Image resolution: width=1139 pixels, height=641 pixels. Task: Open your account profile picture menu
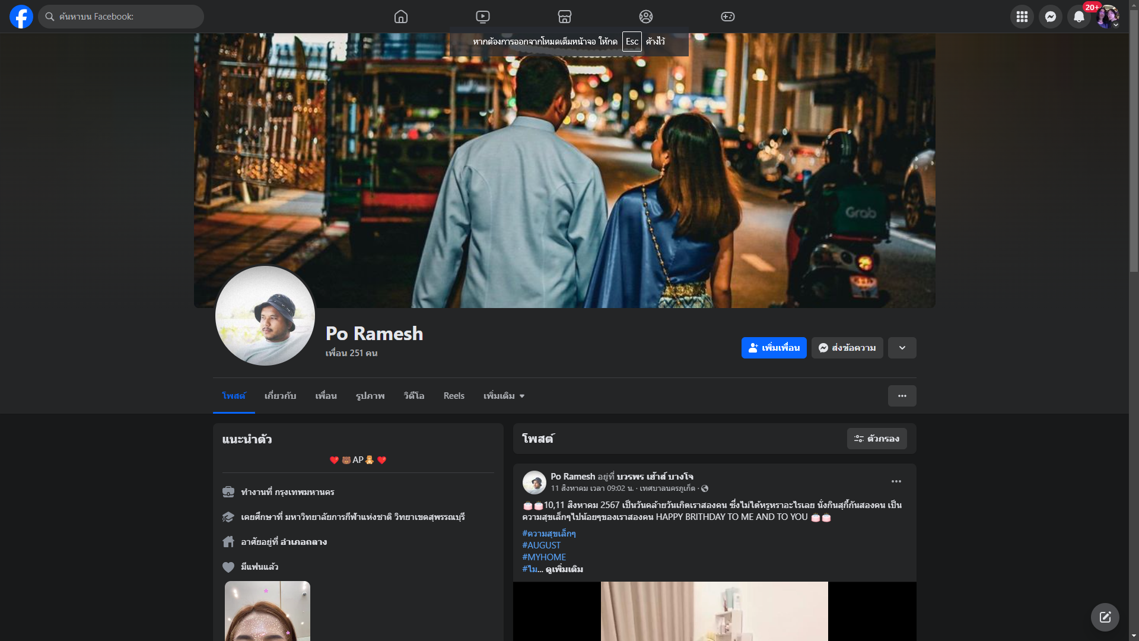(1107, 17)
